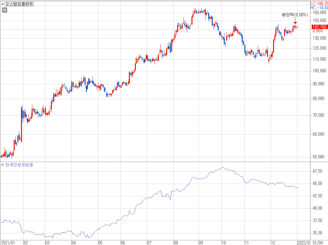Click the red arrow dividend marker on the chart

[295, 21]
